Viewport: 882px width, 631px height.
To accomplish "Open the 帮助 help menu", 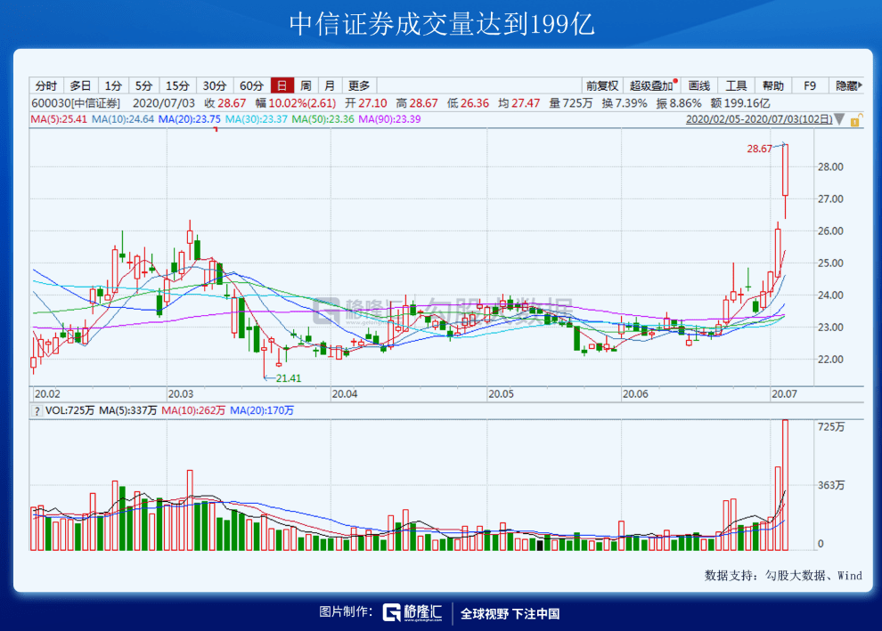I will tap(772, 85).
